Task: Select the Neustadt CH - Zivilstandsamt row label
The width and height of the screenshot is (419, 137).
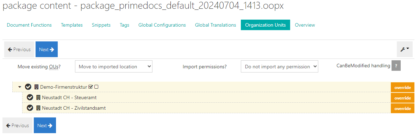Action: click(74, 108)
